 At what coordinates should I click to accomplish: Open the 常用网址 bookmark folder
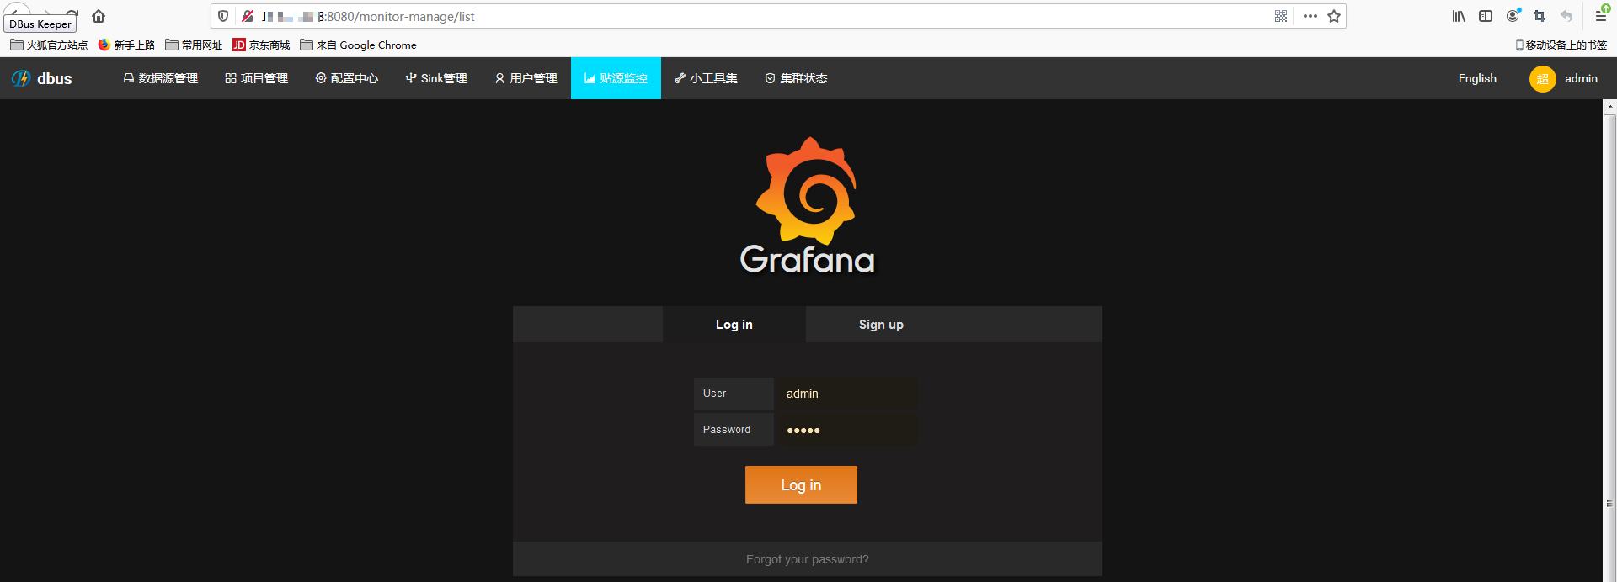tap(194, 45)
